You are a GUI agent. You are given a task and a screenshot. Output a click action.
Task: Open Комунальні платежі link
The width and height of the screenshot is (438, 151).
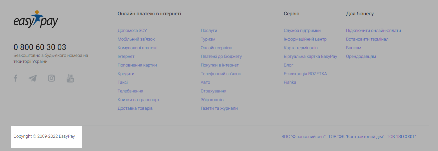tap(138, 48)
